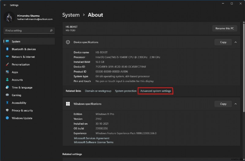Open Microsoft Software License Terms link

click(x=94, y=142)
